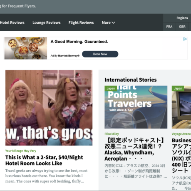Click the Book Now button in ad
The image size is (191, 191).
click(100, 54)
